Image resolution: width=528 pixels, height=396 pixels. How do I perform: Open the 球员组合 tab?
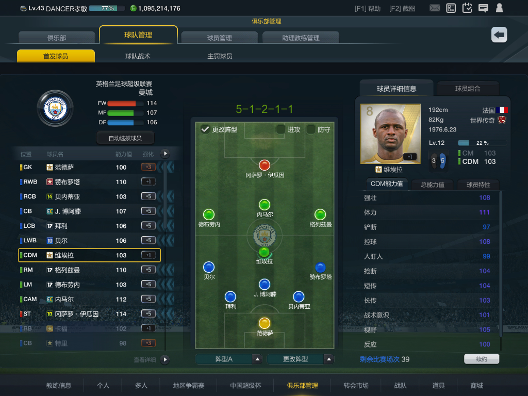(468, 89)
